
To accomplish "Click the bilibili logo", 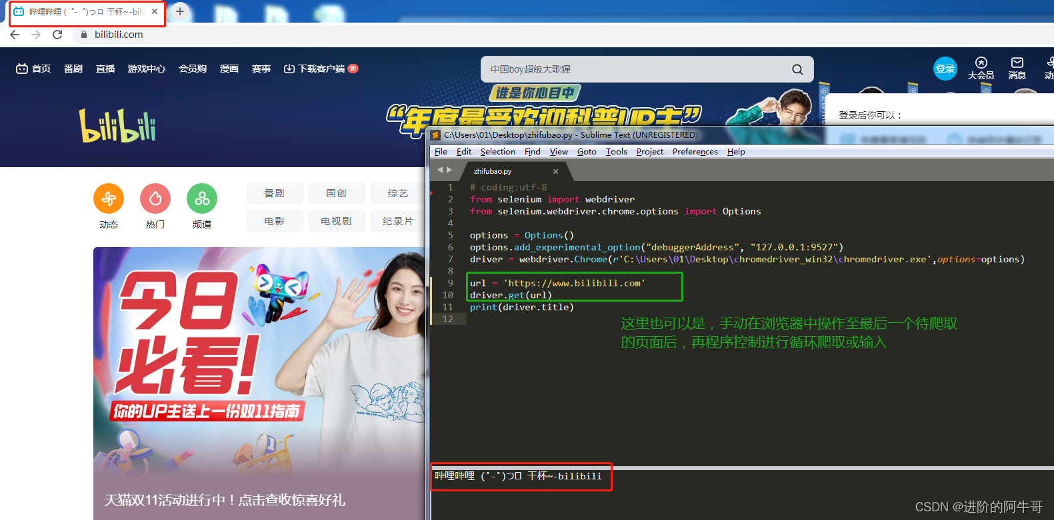I will pyautogui.click(x=118, y=126).
